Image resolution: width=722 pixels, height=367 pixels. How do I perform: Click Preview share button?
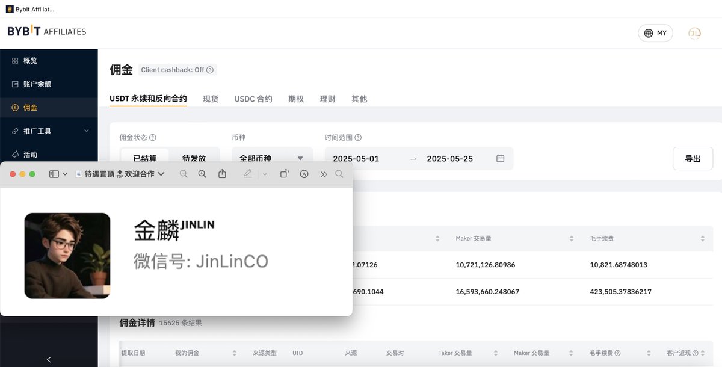pos(222,174)
